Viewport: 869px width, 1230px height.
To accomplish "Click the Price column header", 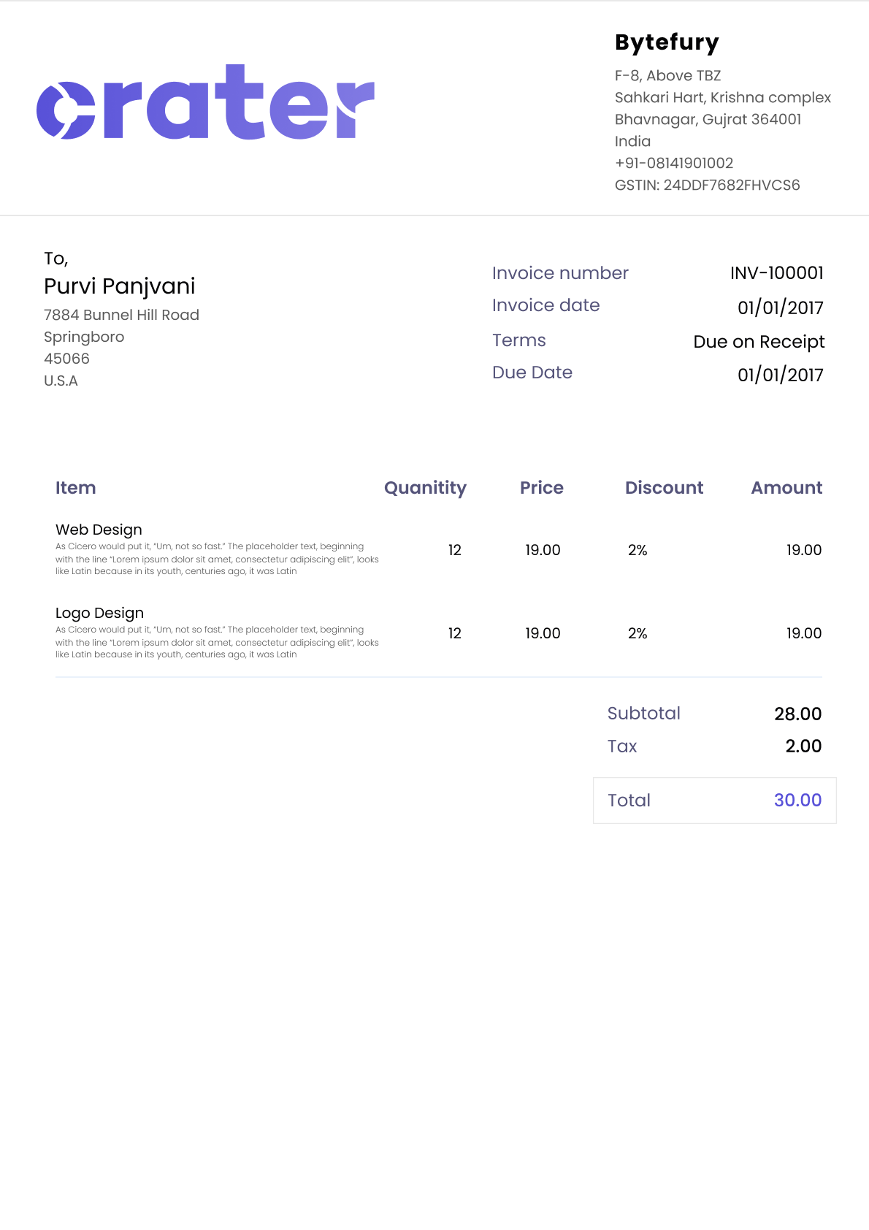I will 541,488.
